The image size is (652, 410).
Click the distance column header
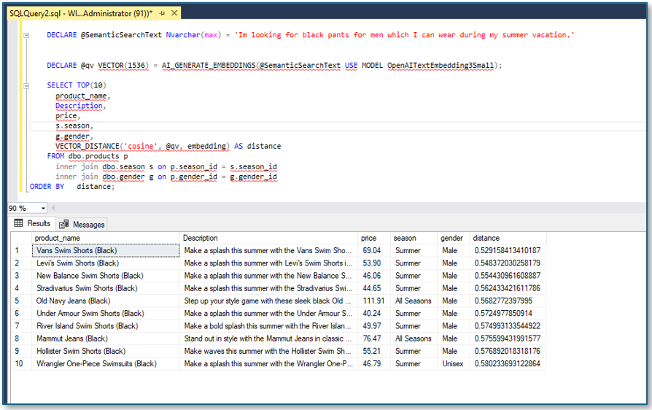pyautogui.click(x=508, y=238)
